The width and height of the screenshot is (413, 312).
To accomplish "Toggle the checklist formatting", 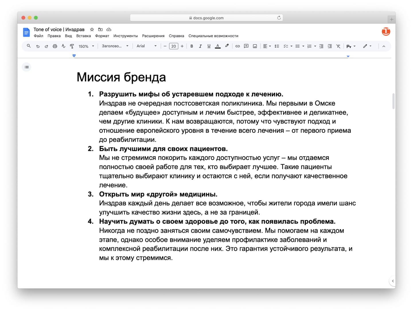I will click(x=286, y=46).
